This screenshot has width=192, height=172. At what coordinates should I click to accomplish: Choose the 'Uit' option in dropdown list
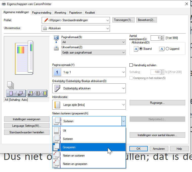tap(64, 131)
